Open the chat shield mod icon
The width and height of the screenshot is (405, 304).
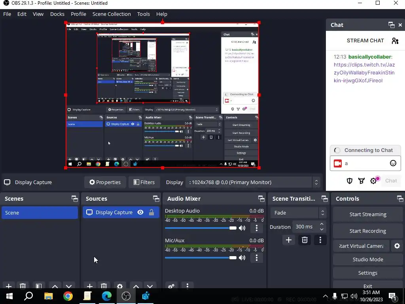click(x=350, y=180)
